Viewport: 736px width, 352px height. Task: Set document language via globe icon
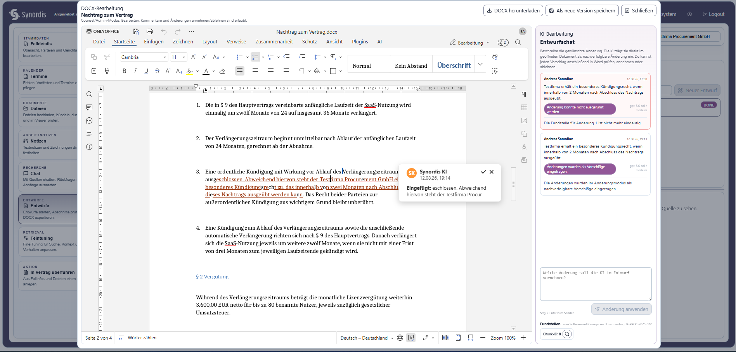[x=400, y=338]
